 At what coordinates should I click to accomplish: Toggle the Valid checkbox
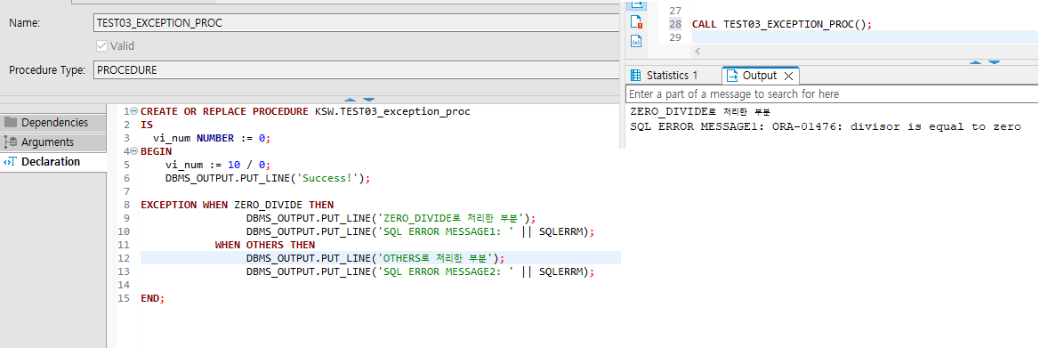(102, 45)
